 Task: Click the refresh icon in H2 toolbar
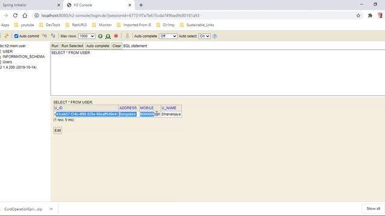point(7,36)
